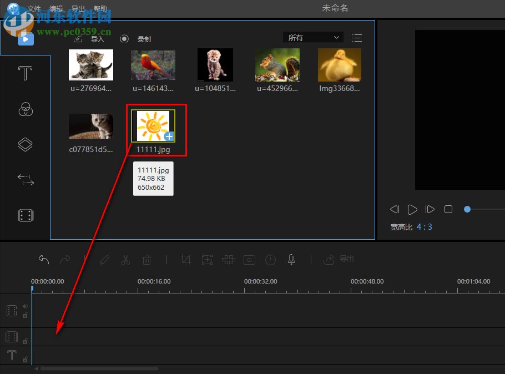Screen dimensions: 505x374
Task: Click the Delete trash icon in timeline toolbar
Action: (147, 260)
